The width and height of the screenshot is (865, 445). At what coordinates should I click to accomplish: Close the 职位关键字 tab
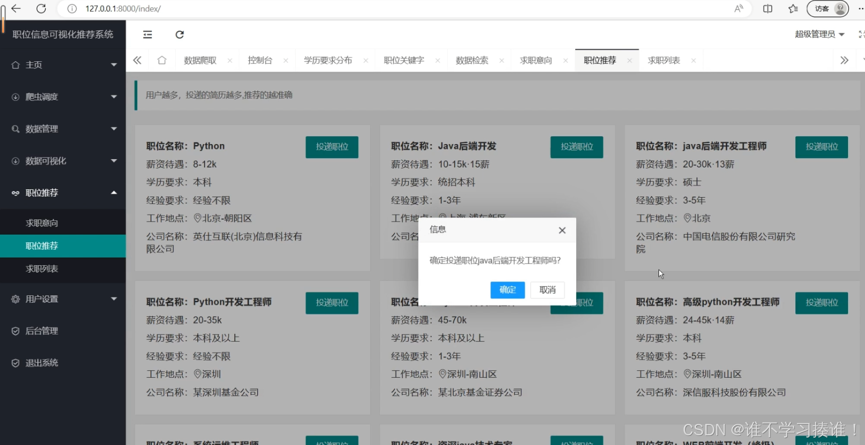[x=438, y=60]
